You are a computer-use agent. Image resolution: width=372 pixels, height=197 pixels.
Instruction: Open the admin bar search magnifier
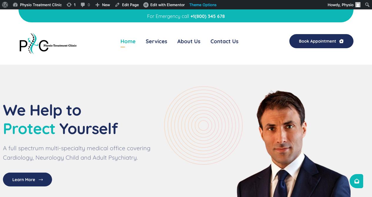(367, 5)
